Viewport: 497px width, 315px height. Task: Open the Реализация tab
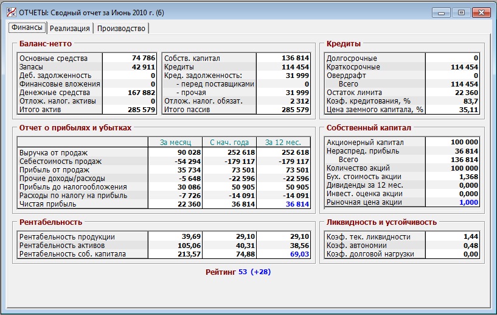tap(70, 28)
